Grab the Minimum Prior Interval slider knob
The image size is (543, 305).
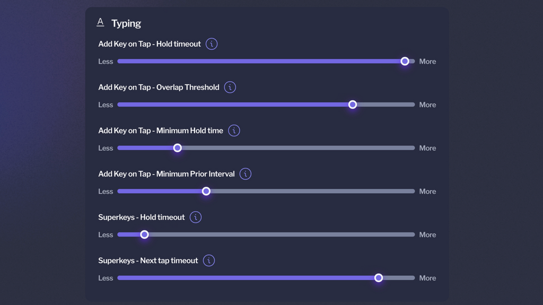click(x=206, y=191)
